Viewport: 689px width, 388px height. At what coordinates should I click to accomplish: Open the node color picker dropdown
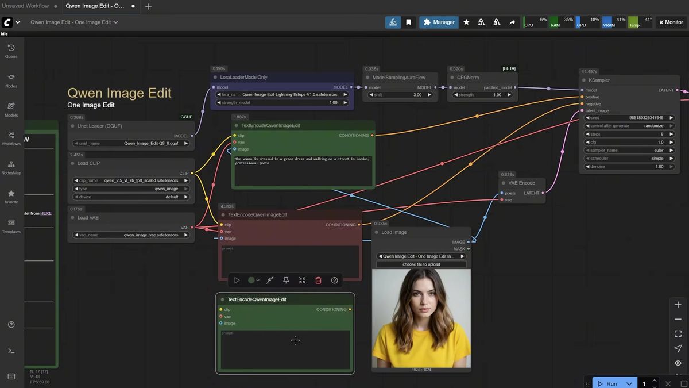coord(253,281)
